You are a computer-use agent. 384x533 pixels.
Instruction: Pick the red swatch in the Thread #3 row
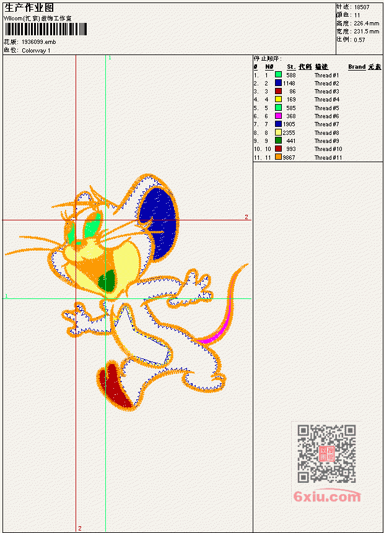click(x=278, y=91)
